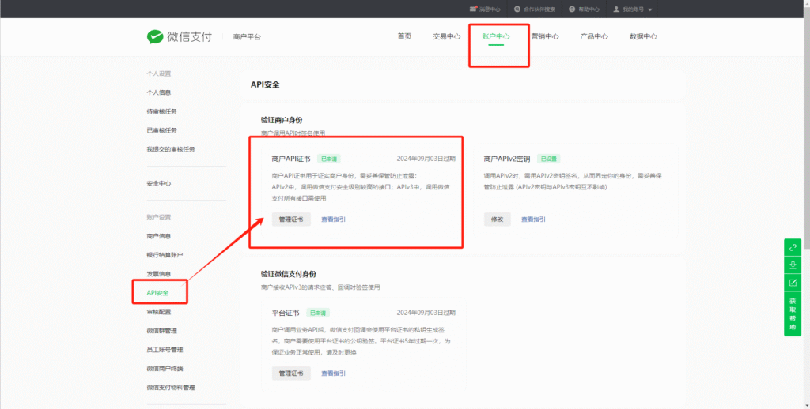Image resolution: width=810 pixels, height=409 pixels.
Task: Click 管理证书 under 平台证书
Action: [291, 373]
